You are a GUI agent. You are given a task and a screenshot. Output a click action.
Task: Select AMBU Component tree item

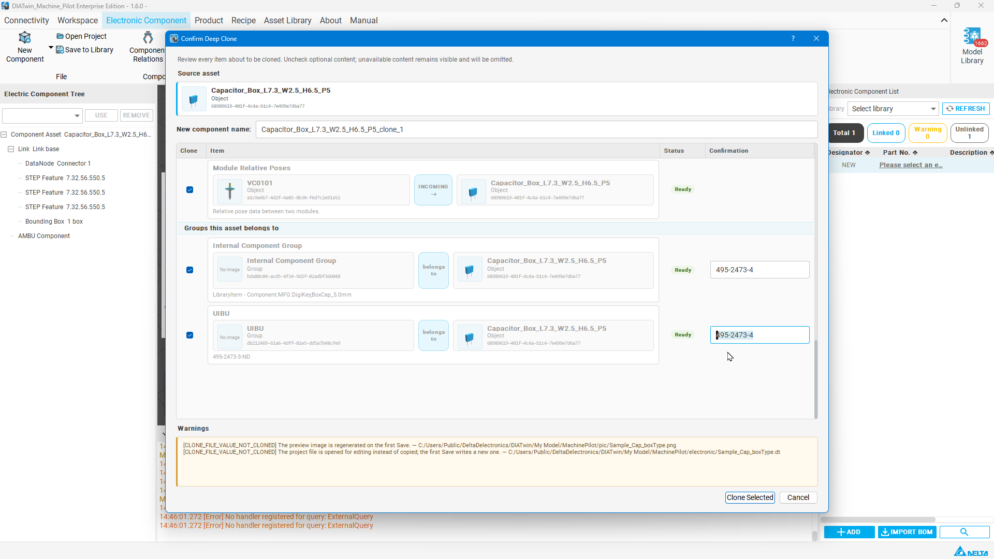pos(44,236)
